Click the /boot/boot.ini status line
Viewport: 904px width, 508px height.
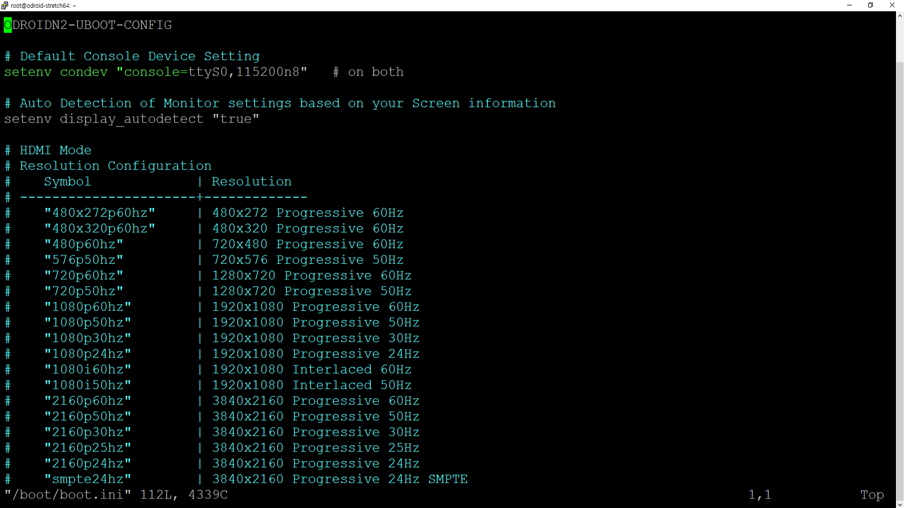coord(116,495)
